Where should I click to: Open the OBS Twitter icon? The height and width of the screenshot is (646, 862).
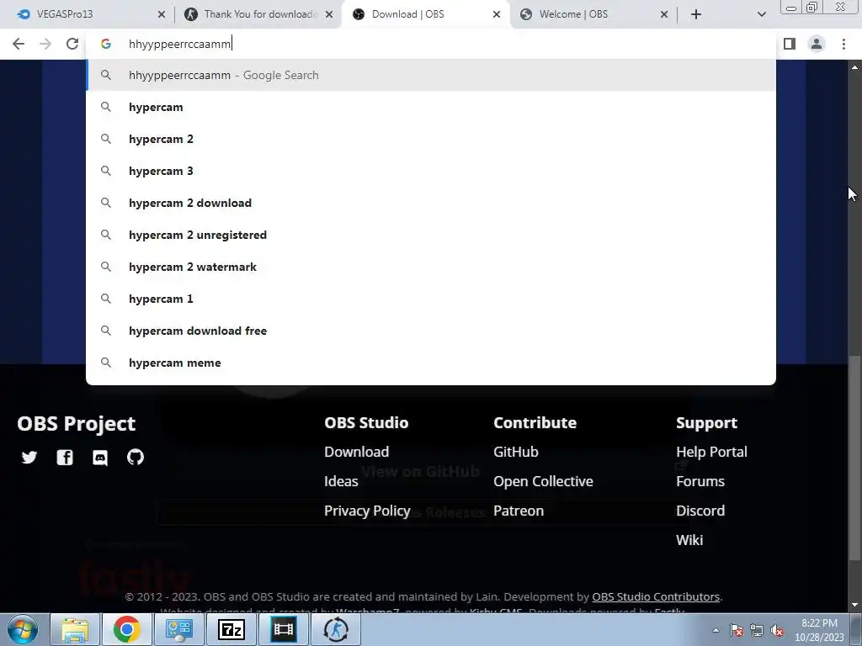tap(29, 457)
